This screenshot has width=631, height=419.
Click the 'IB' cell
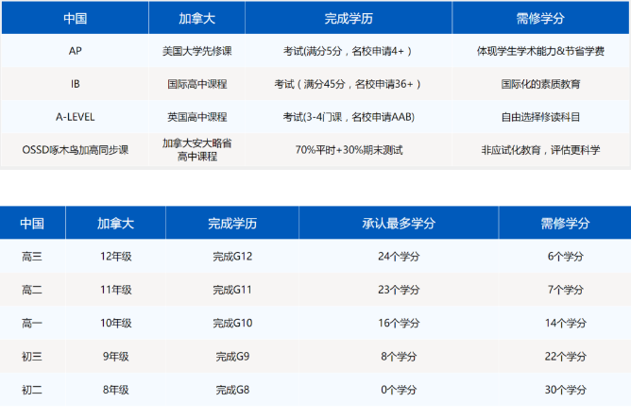[75, 84]
